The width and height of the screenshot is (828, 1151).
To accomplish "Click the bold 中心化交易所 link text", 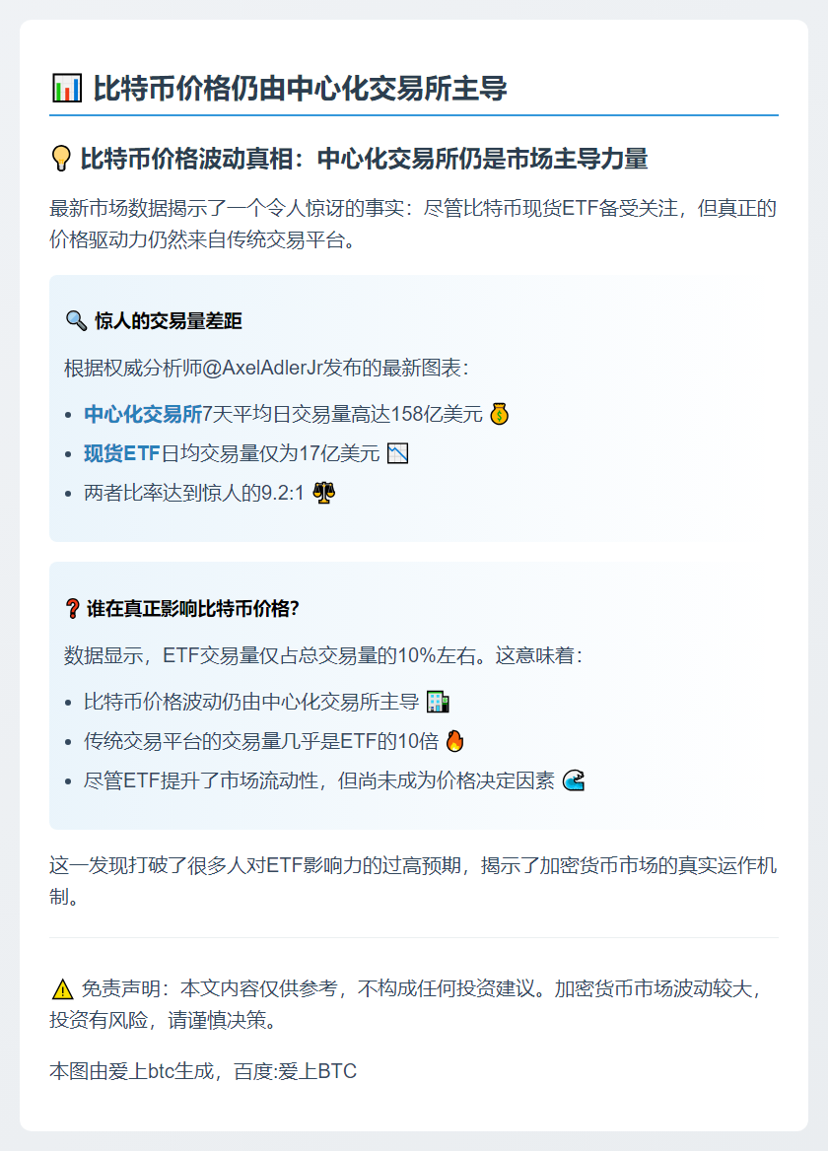I will [143, 414].
